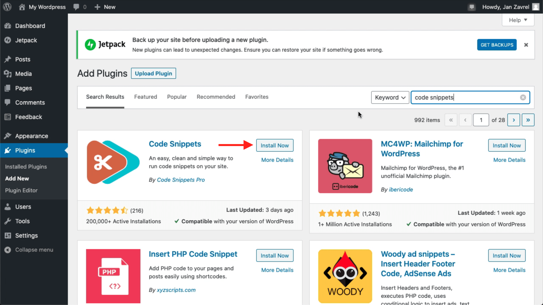
Task: Open the Dashboard gauge icon
Action: point(8,26)
